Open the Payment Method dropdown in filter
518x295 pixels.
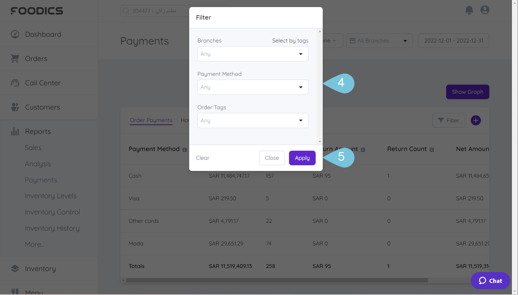(253, 87)
